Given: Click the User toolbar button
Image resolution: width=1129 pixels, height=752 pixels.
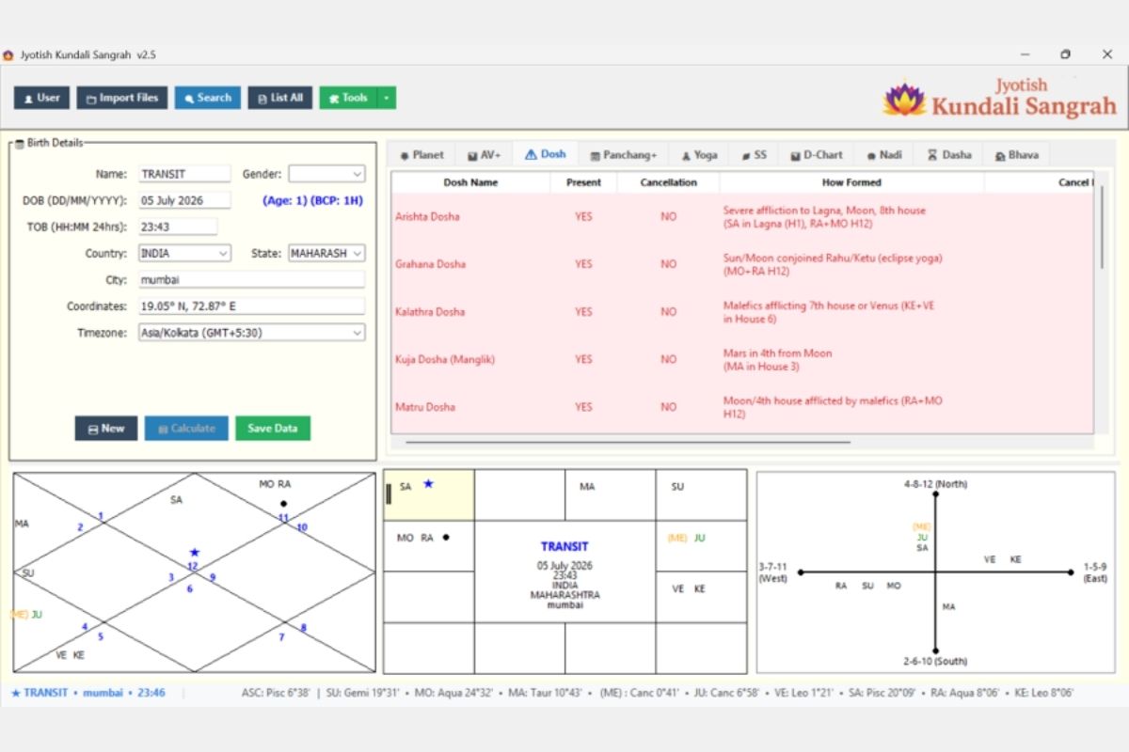Looking at the screenshot, I should click(41, 98).
